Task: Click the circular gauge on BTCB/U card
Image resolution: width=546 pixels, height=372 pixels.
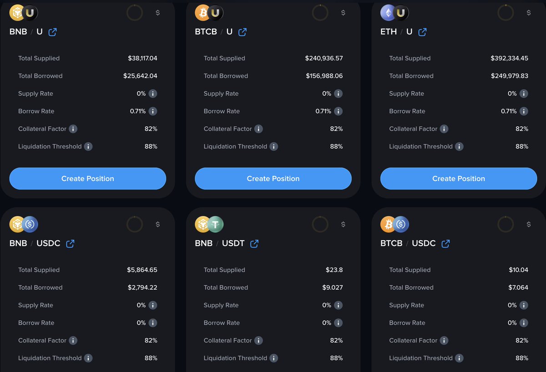Action: pyautogui.click(x=320, y=13)
